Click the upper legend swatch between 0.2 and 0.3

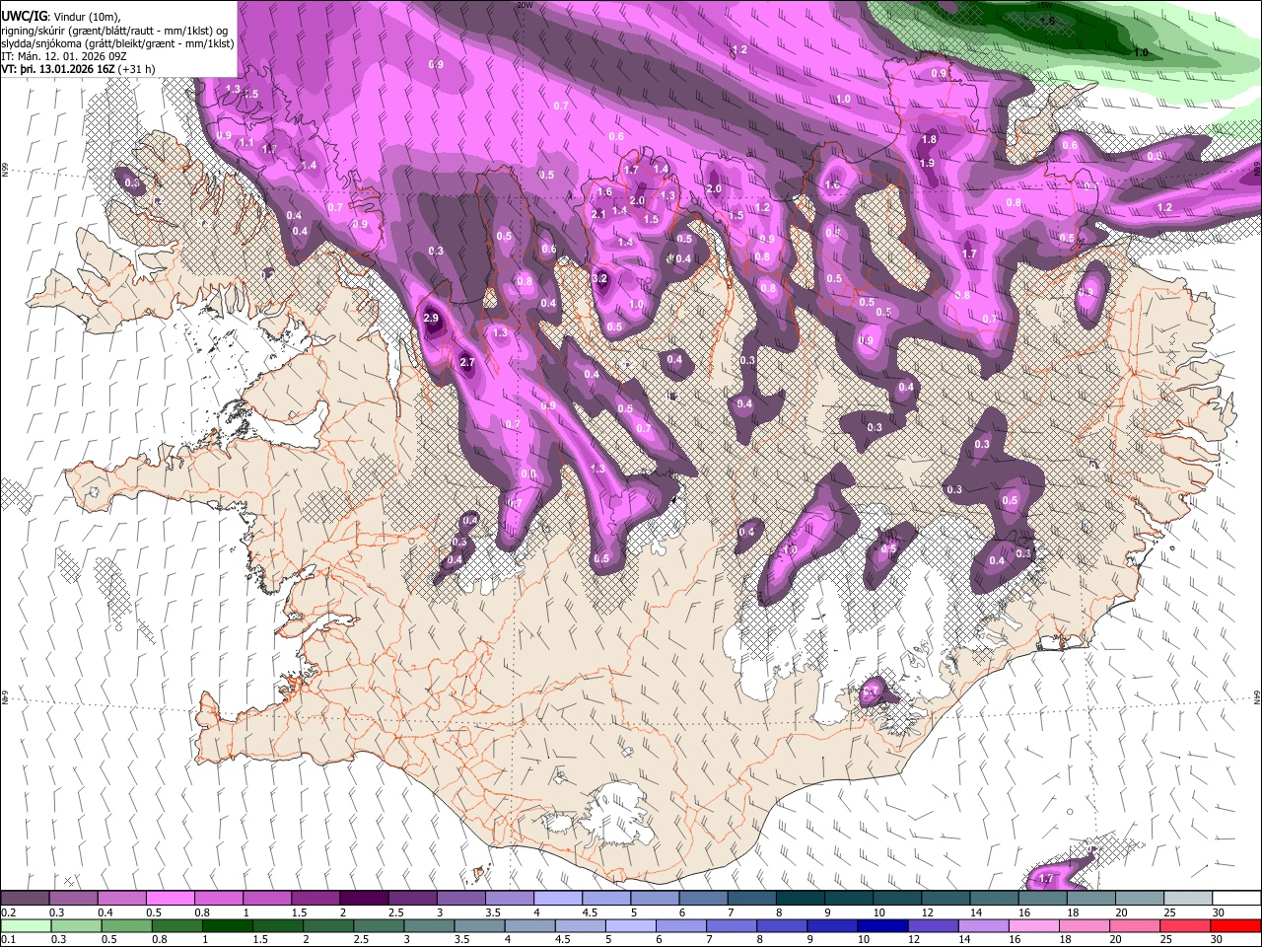25,899
